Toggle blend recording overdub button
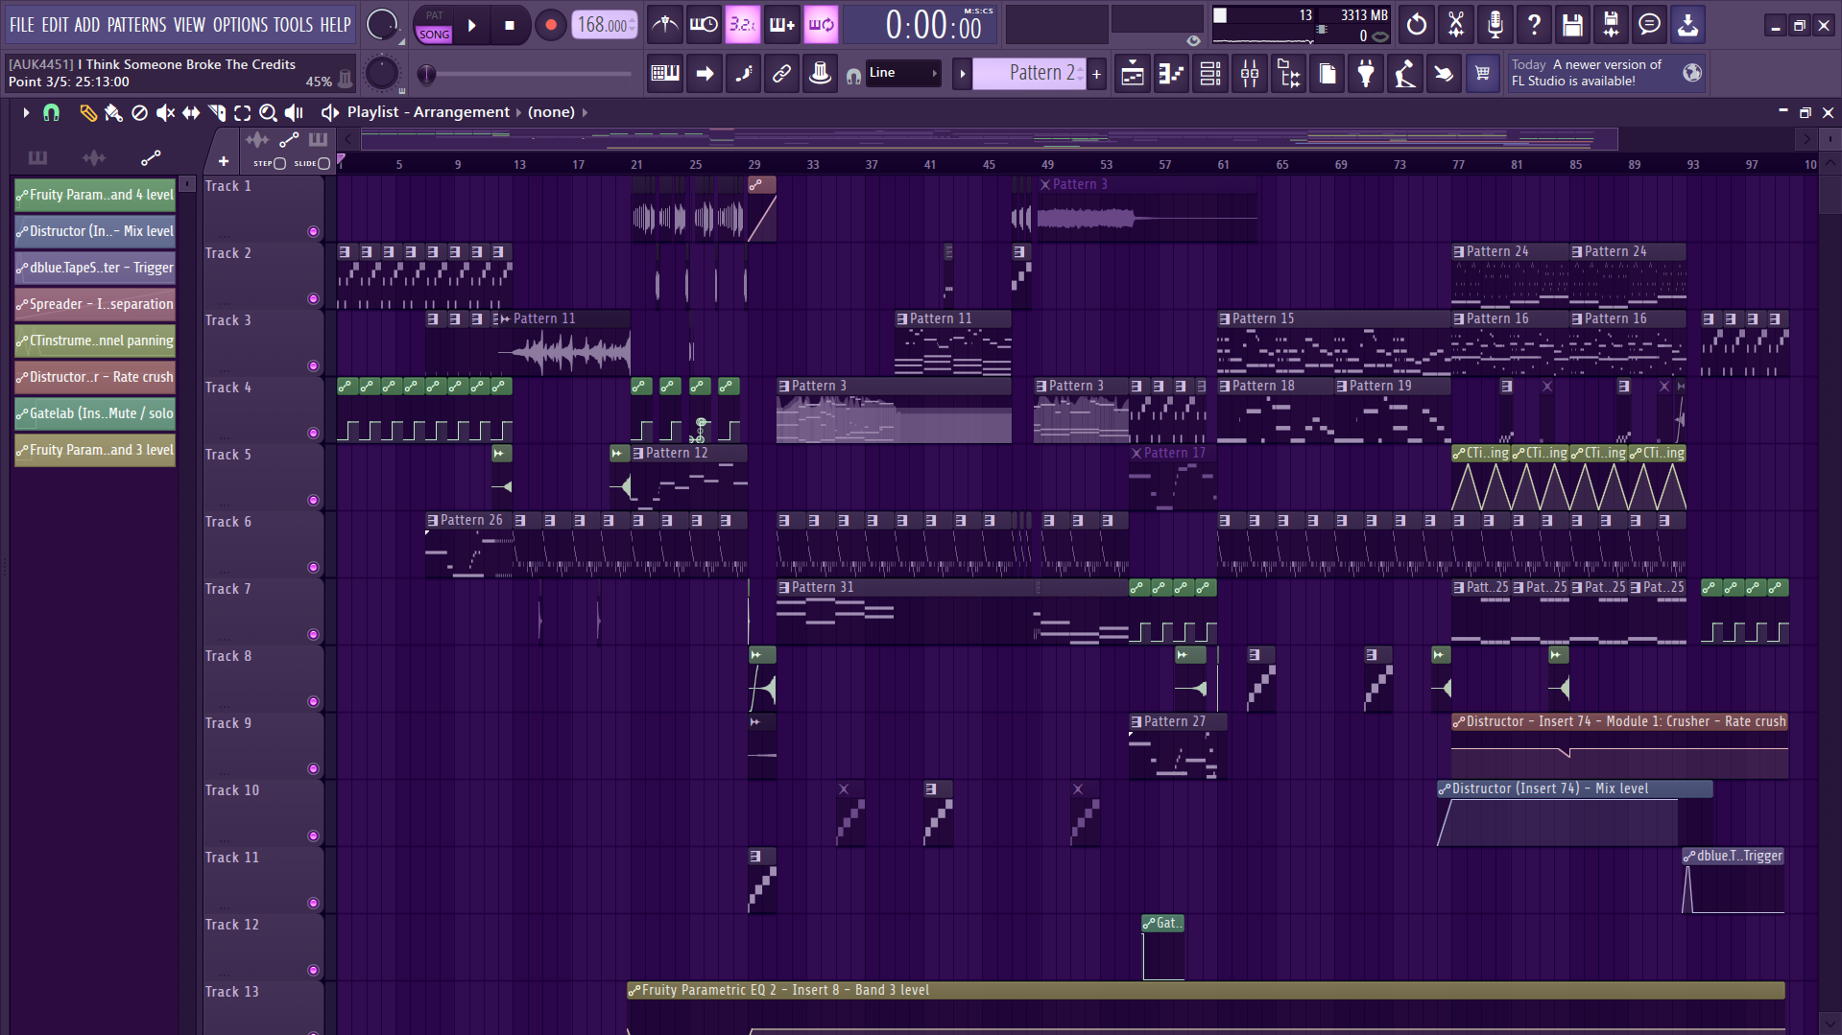The width and height of the screenshot is (1842, 1035). pos(781,25)
